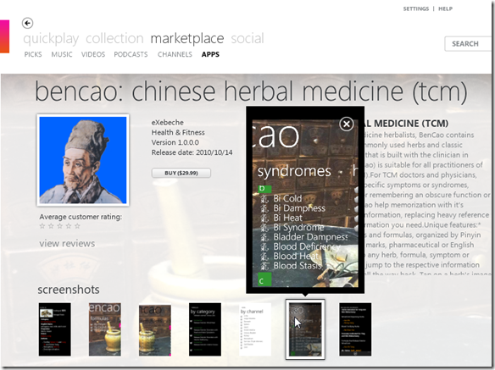The image size is (495, 370).
Task: Click the Bencao app icon portrait
Action: pyautogui.click(x=83, y=160)
